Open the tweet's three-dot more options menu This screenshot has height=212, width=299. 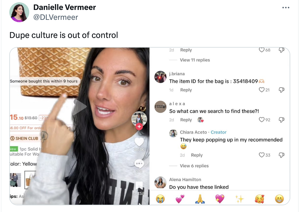click(286, 8)
